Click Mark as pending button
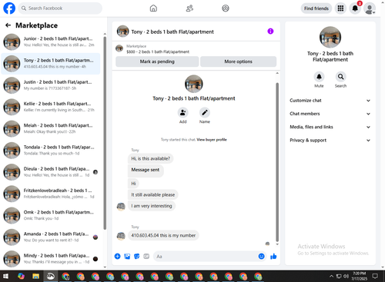Image resolution: width=385 pixels, height=282 pixels. point(157,61)
